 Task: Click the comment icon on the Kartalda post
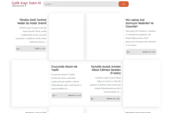pyautogui.click(x=92, y=99)
